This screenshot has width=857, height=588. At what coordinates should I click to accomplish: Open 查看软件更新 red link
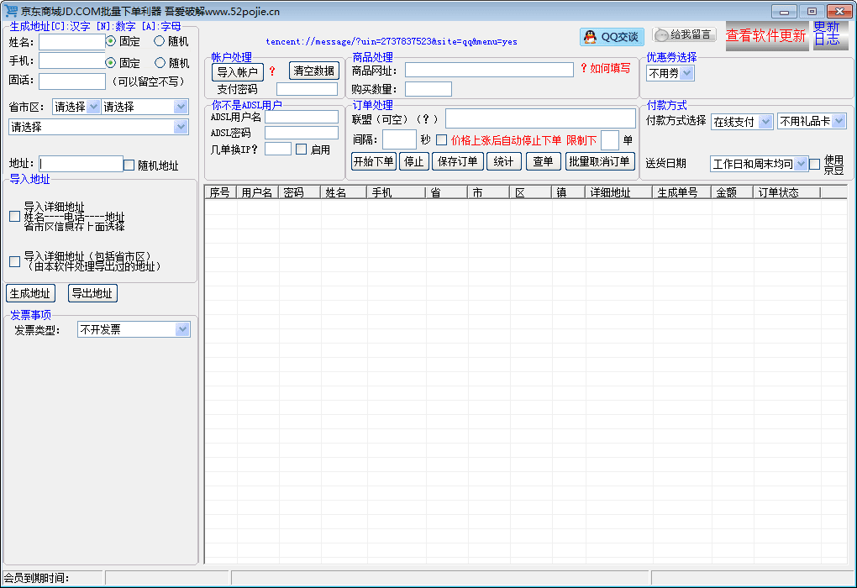point(765,35)
